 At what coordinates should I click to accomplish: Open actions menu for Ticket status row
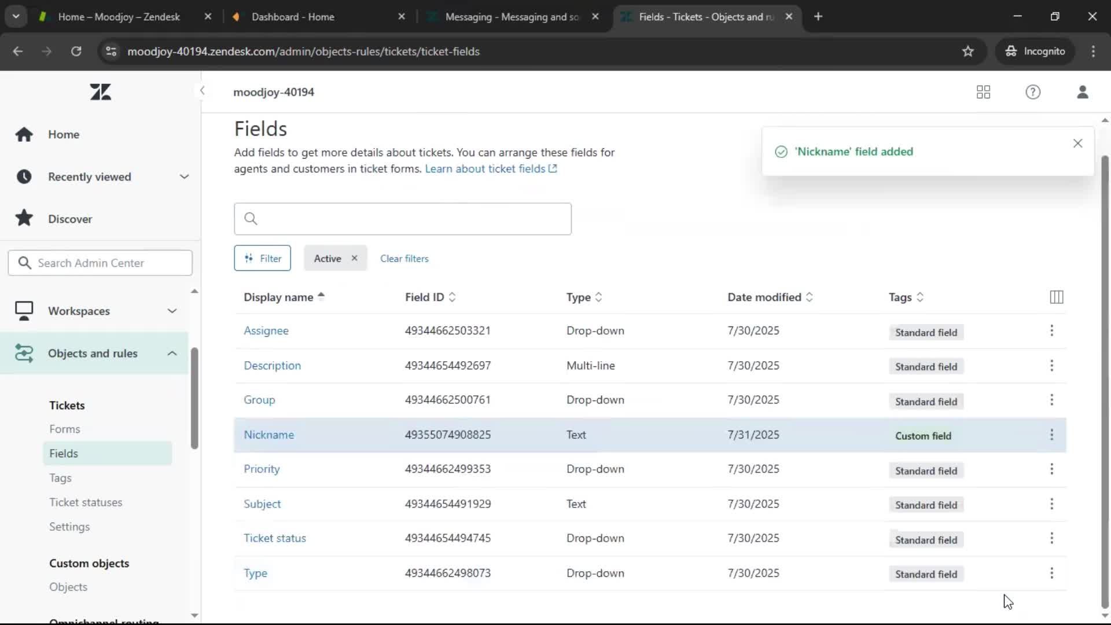pos(1051,538)
